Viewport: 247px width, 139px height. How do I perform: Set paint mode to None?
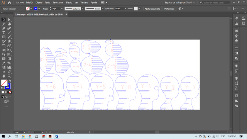[x=10, y=92]
